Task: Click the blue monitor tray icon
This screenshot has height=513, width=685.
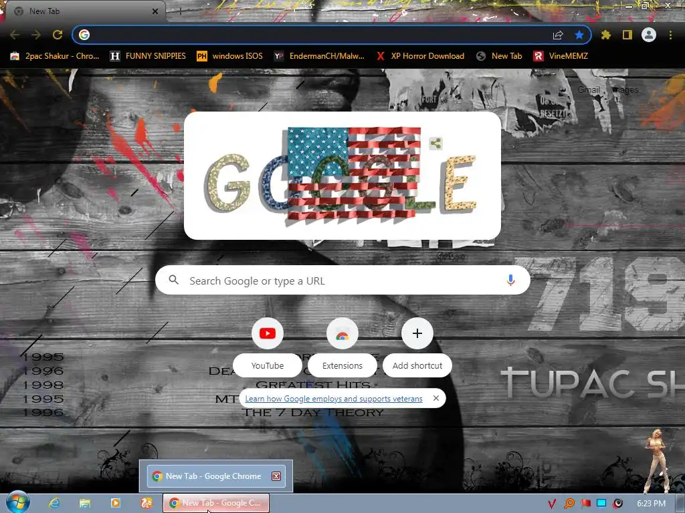Action: 601,504
